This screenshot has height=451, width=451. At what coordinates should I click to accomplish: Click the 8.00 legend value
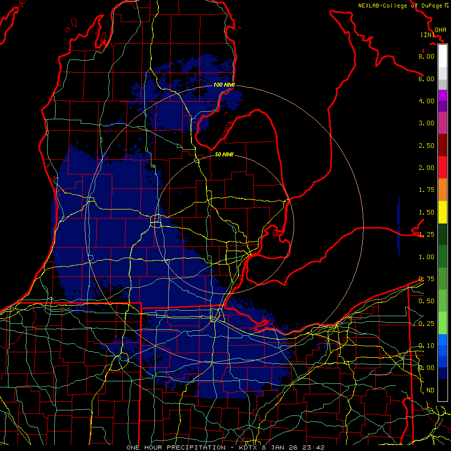pyautogui.click(x=426, y=56)
